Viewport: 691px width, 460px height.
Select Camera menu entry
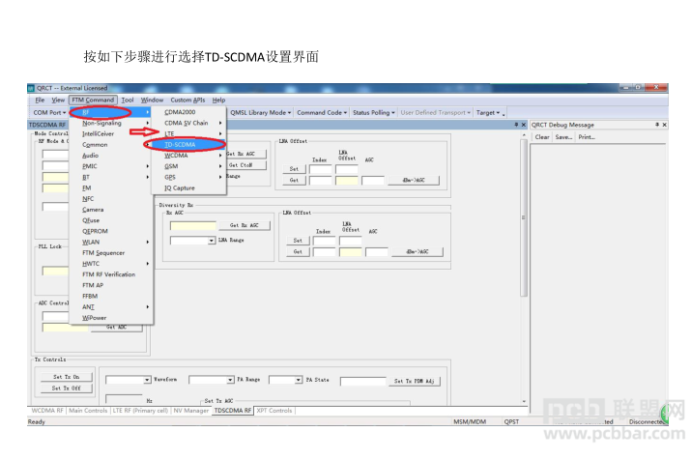[x=111, y=210]
